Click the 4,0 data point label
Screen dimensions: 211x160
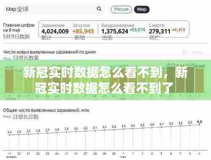point(200,122)
